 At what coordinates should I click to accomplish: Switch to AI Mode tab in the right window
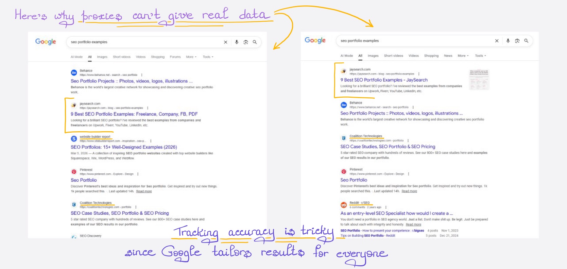pos(346,56)
